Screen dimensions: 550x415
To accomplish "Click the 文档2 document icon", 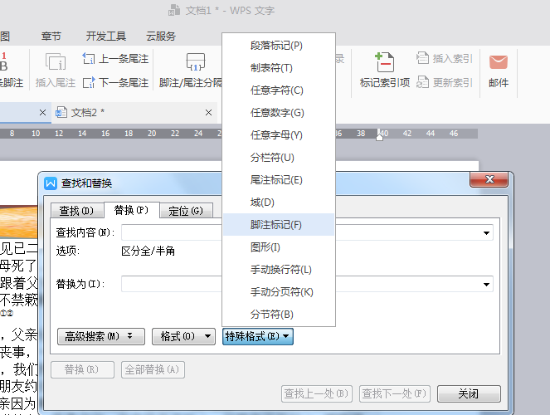I will tap(61, 112).
